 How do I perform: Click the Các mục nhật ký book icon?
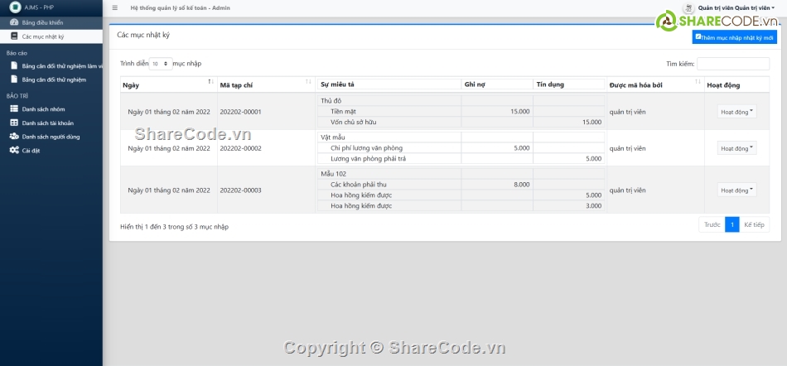click(14, 37)
